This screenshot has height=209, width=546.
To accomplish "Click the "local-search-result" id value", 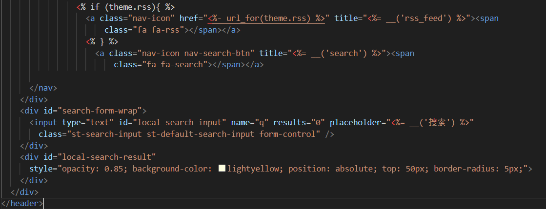I will pyautogui.click(x=106, y=157).
